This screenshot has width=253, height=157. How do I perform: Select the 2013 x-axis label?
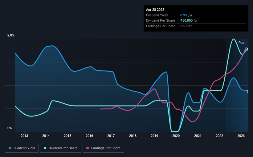click(x=24, y=136)
